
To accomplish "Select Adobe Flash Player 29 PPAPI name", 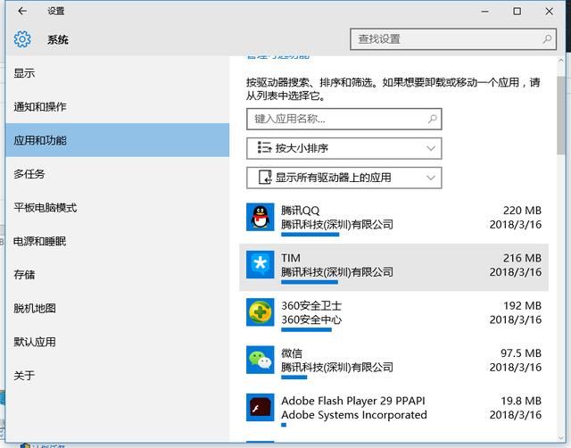I will [353, 401].
